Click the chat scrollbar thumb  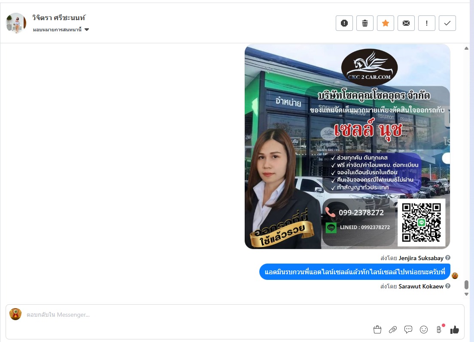pos(466,285)
